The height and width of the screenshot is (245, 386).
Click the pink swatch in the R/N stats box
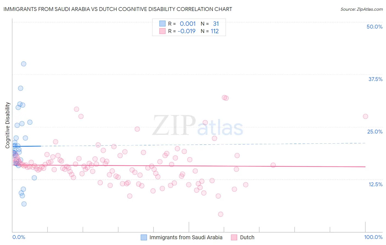click(163, 31)
